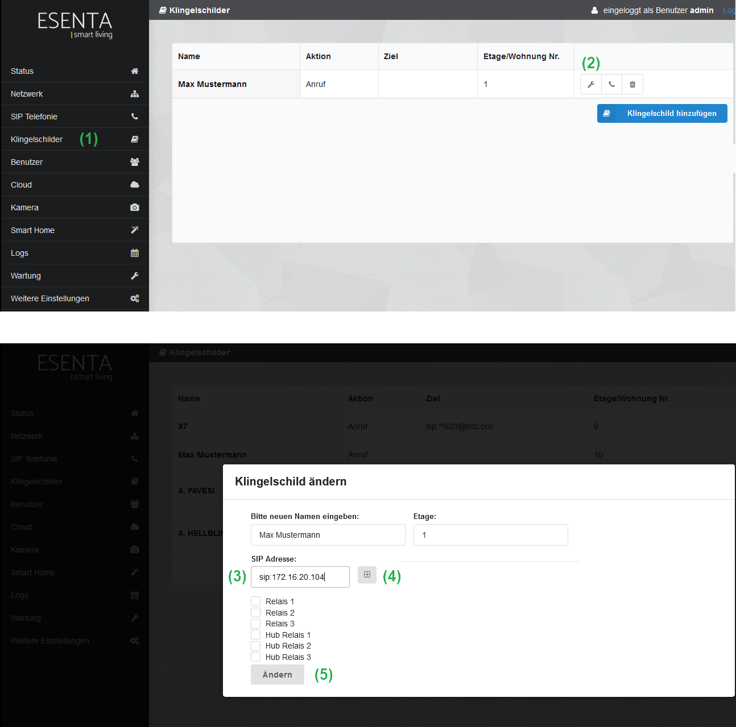Click the ESENTA smart living logo
736x727 pixels.
click(x=75, y=26)
